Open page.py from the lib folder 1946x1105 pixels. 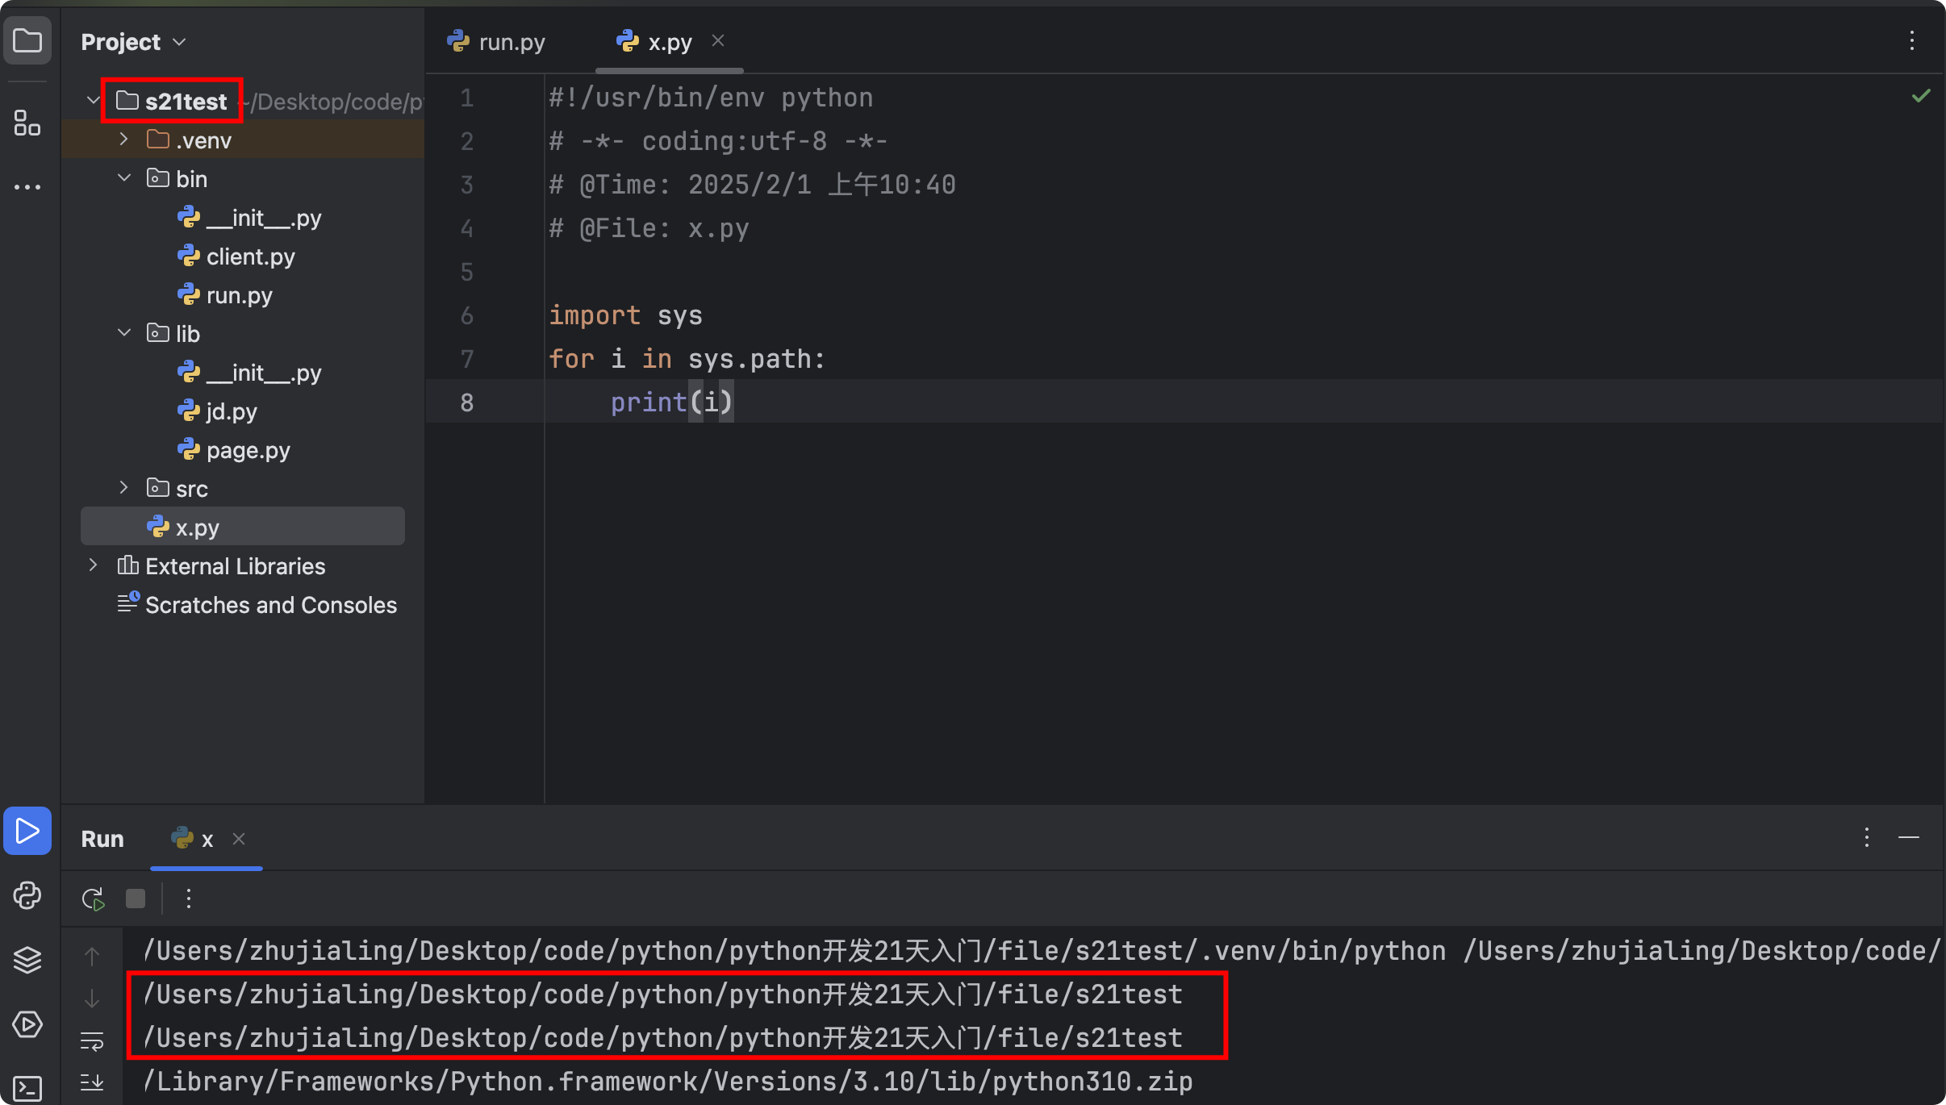[x=248, y=450]
